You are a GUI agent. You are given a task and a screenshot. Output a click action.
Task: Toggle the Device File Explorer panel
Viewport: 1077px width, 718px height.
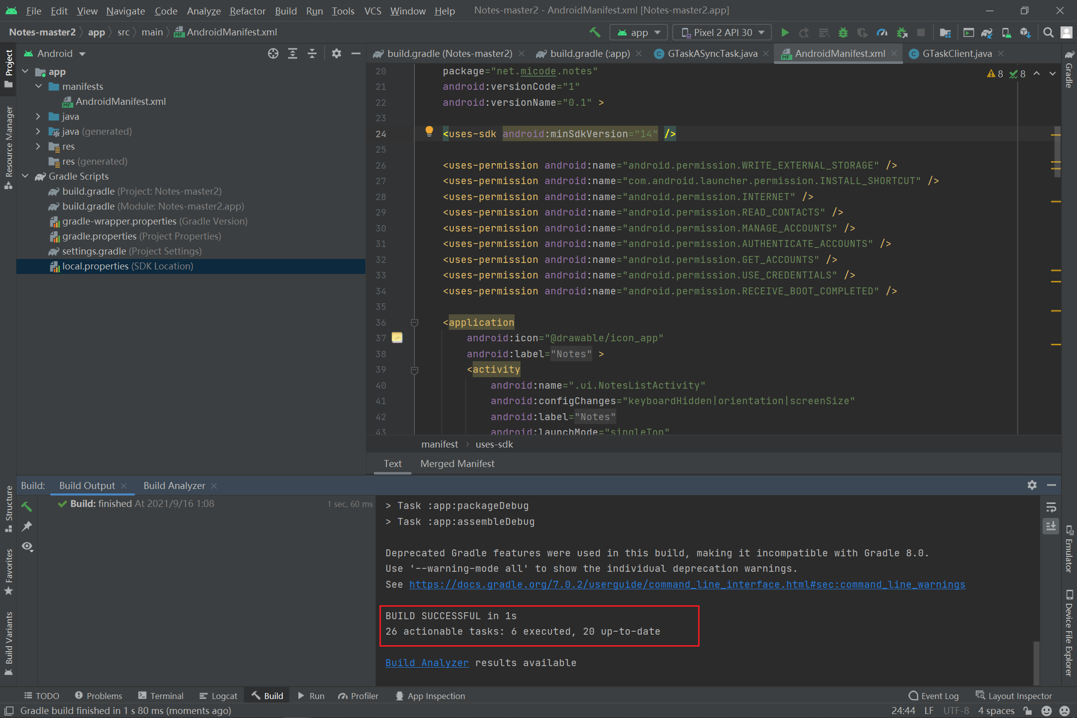point(1069,633)
